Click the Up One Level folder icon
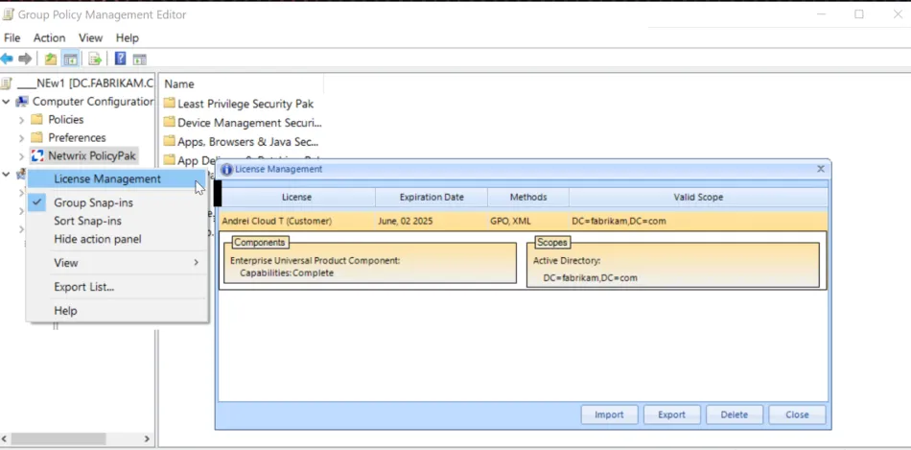Image resolution: width=911 pixels, height=450 pixels. [x=51, y=59]
